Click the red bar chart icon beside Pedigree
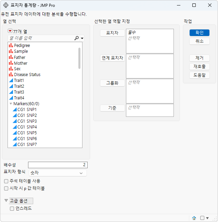 click(11, 46)
